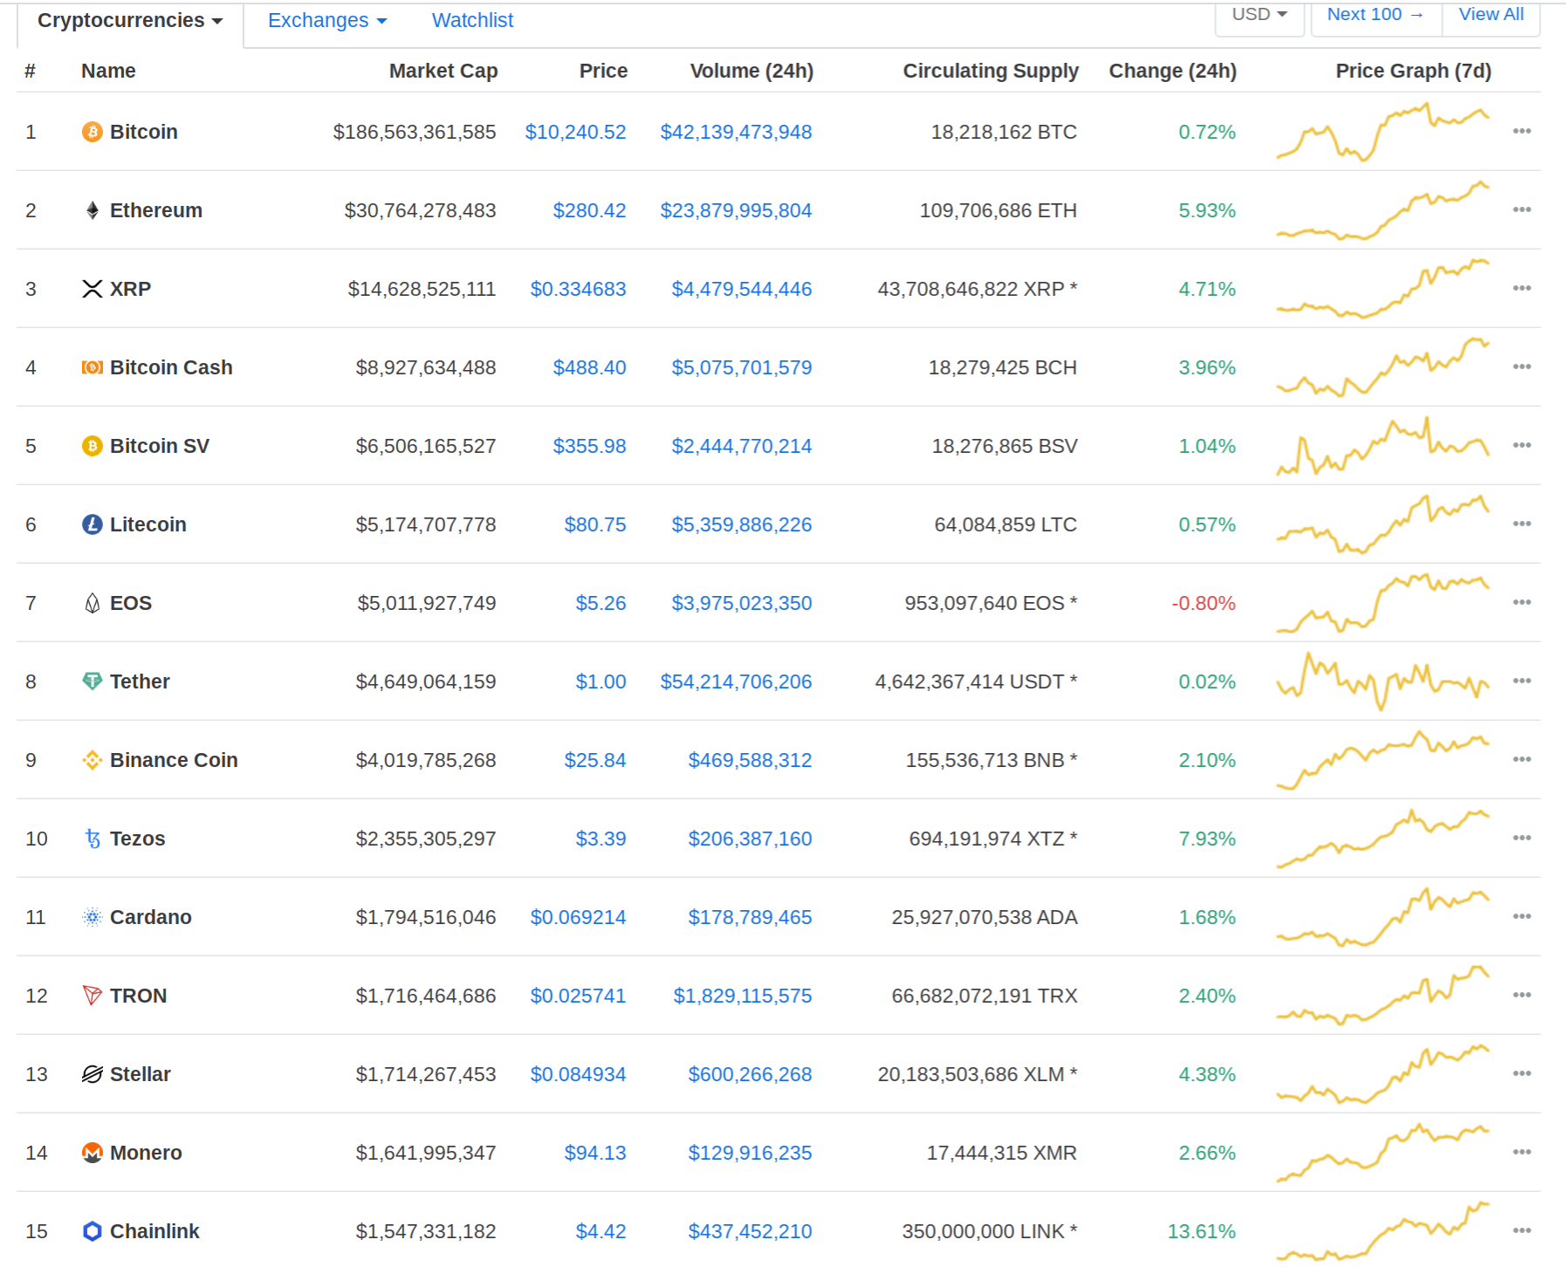Image resolution: width=1566 pixels, height=1267 pixels.
Task: Open the Bitcoin name link
Action: pos(144,132)
